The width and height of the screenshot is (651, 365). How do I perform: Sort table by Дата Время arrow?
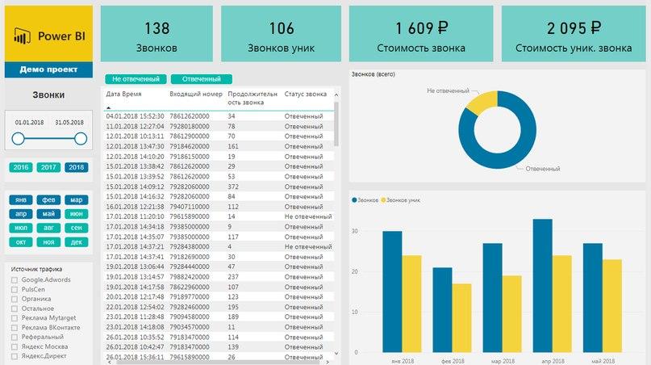click(108, 107)
